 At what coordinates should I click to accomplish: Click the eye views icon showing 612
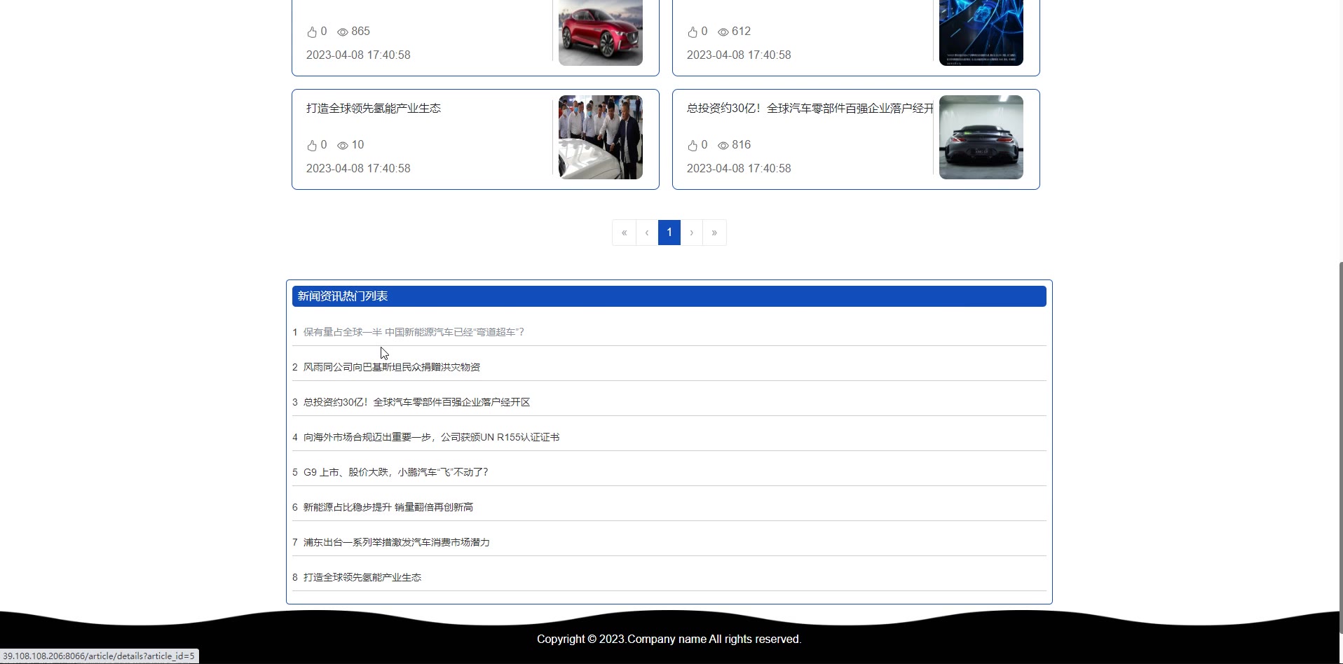pos(723,32)
